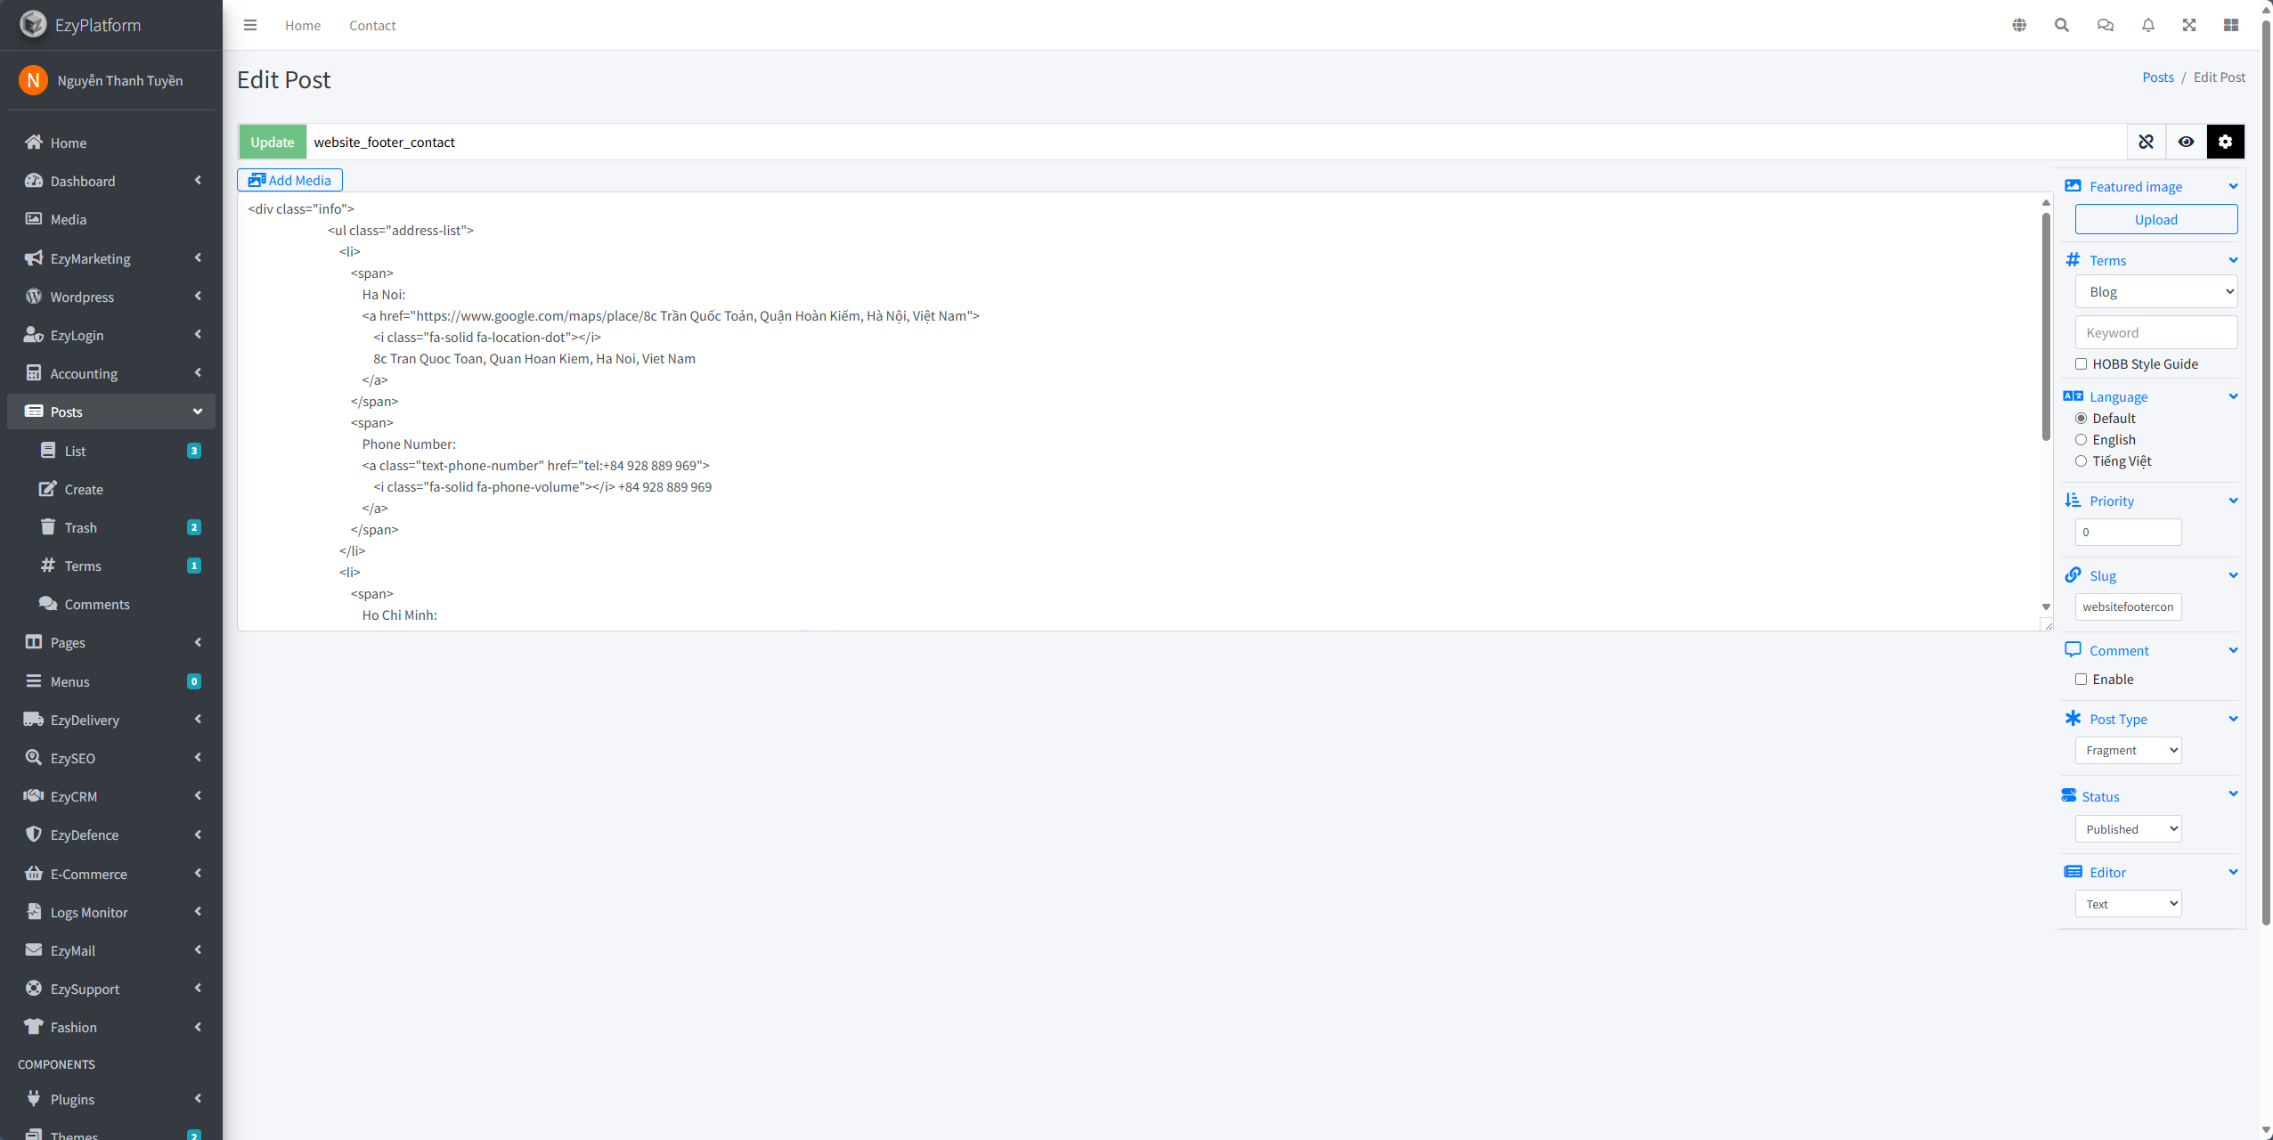Image resolution: width=2273 pixels, height=1140 pixels.
Task: Click the Priority number input field
Action: pyautogui.click(x=2128, y=532)
